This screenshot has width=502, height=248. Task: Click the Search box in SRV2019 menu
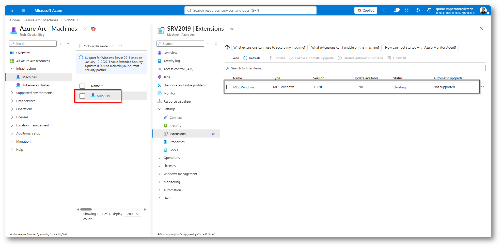180,44
